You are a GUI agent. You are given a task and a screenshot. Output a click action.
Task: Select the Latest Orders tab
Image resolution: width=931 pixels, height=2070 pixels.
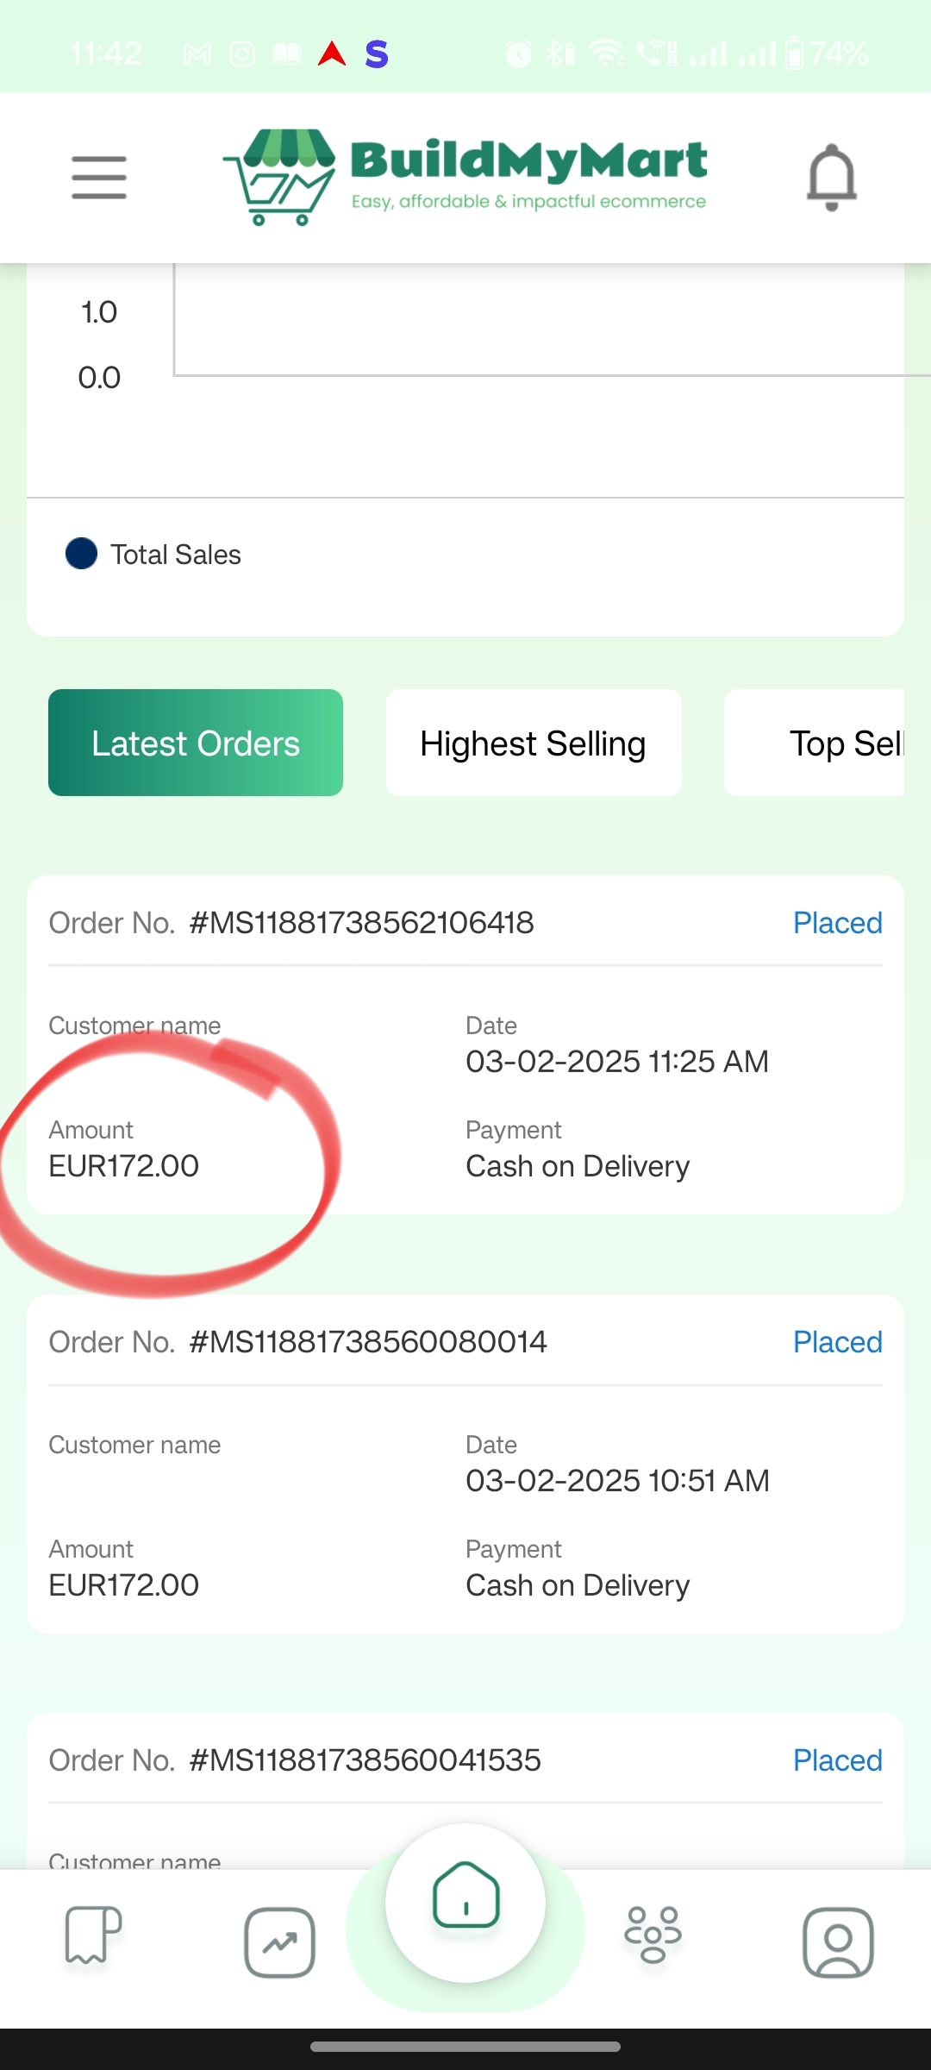coord(196,743)
